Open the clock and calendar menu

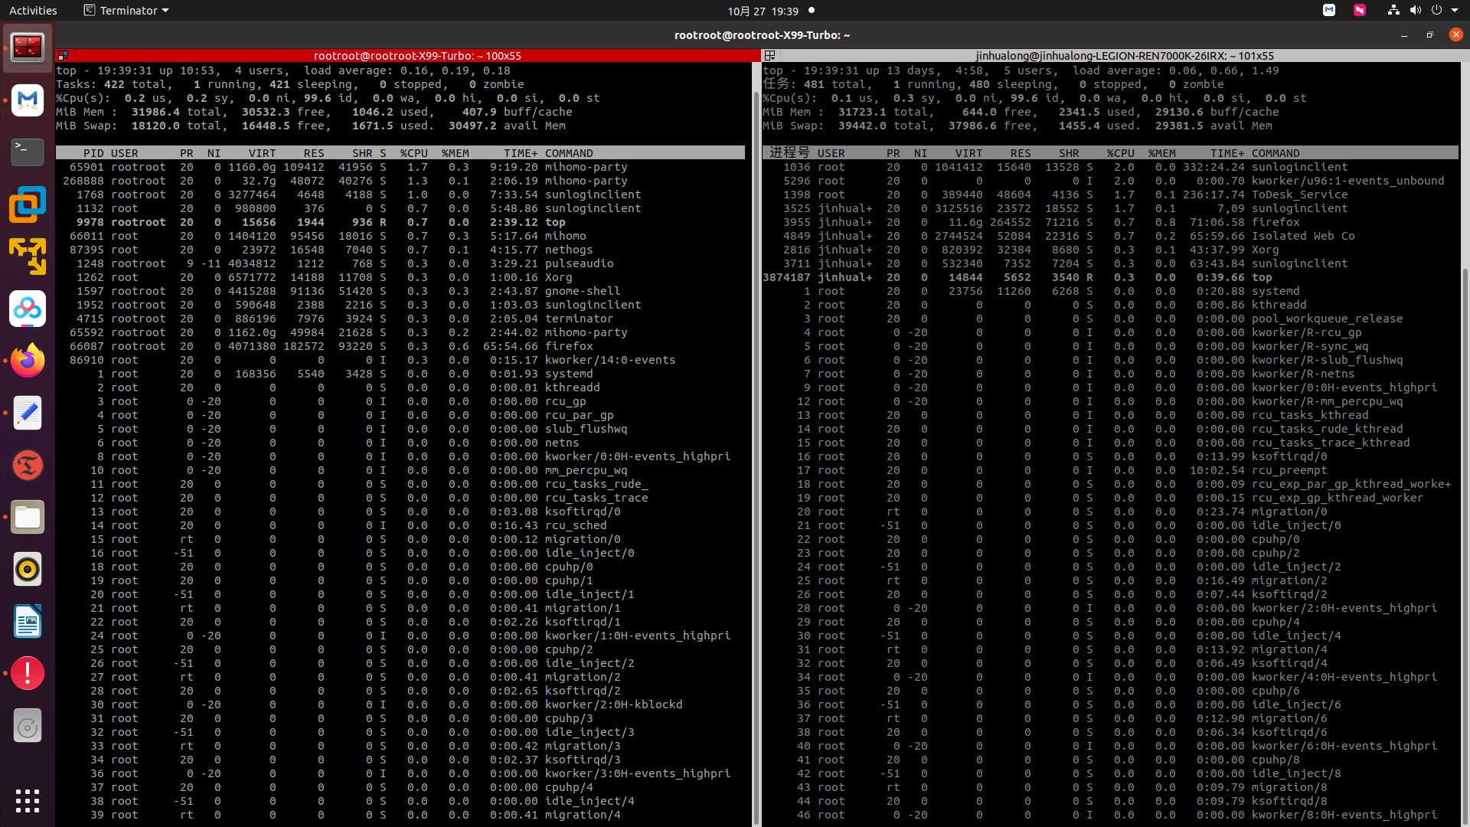[x=763, y=11]
